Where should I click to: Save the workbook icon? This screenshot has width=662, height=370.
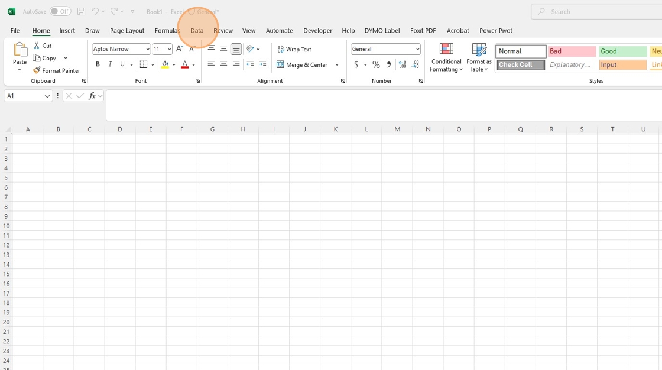pyautogui.click(x=81, y=11)
